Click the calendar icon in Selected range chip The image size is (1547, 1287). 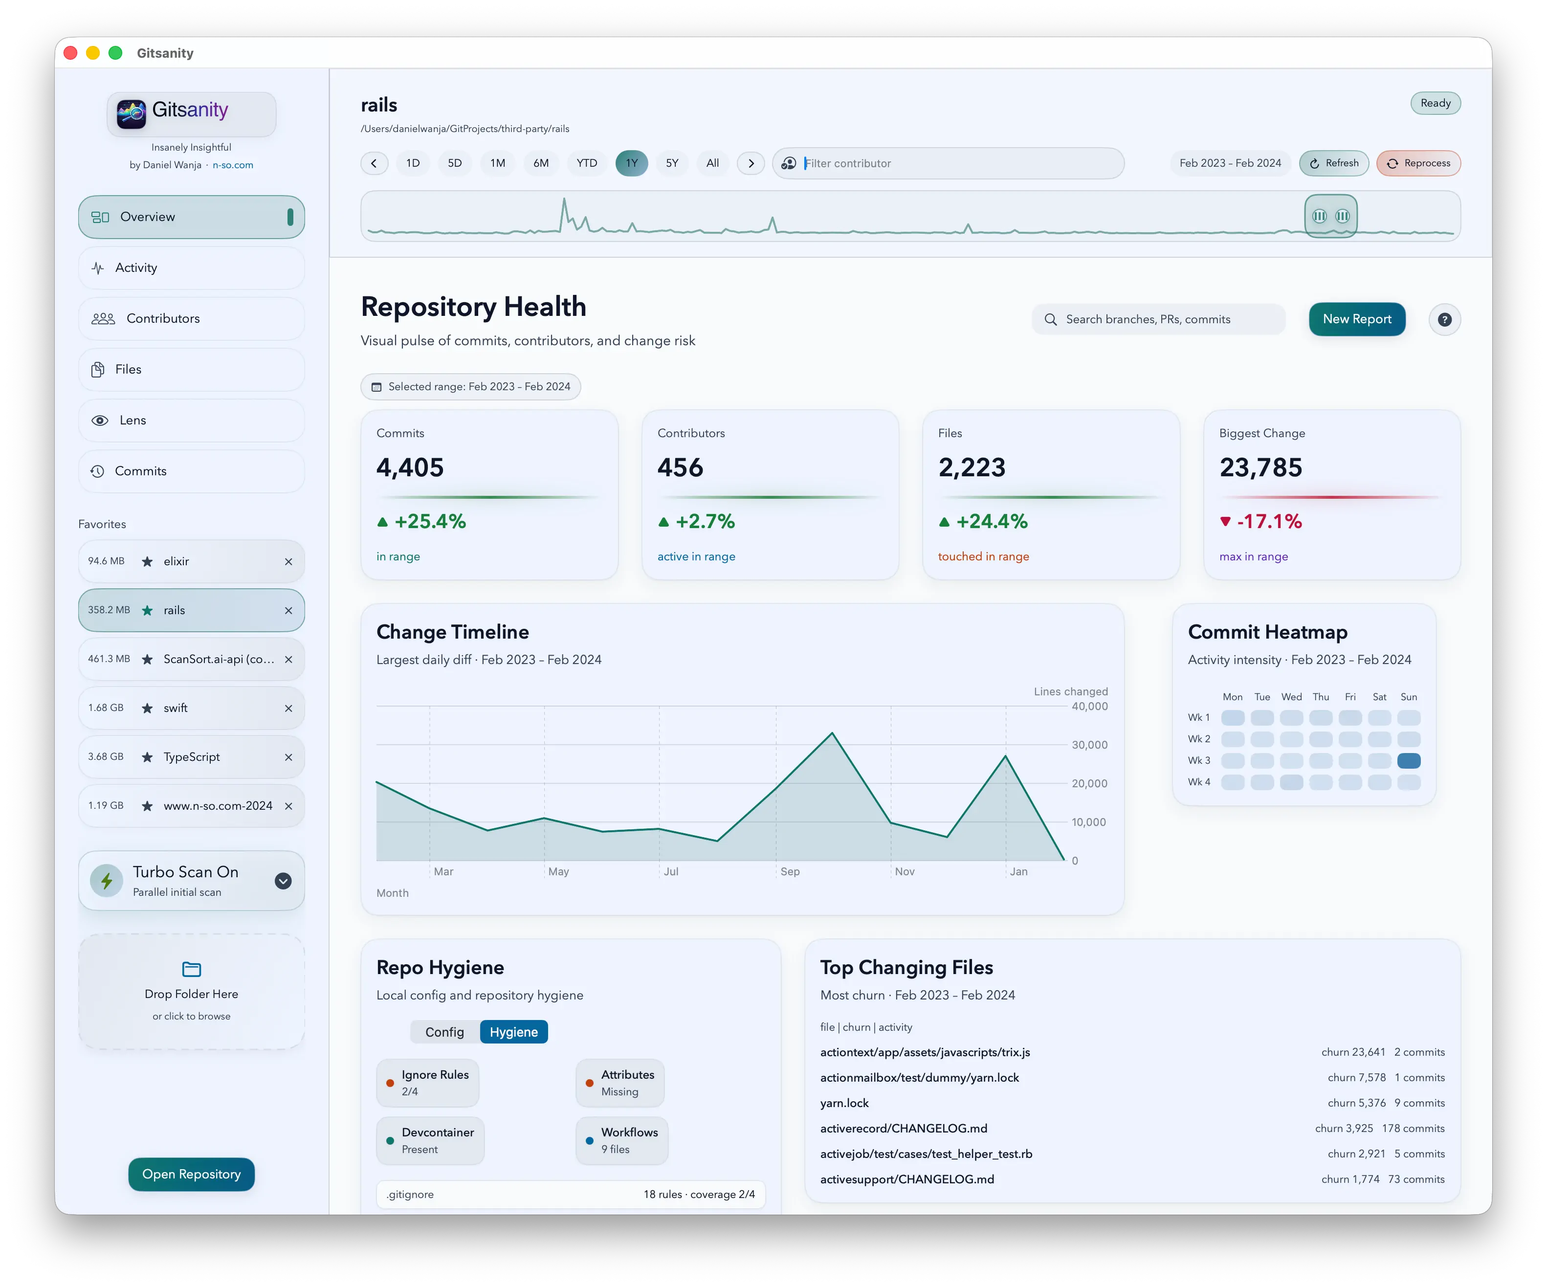pyautogui.click(x=376, y=387)
